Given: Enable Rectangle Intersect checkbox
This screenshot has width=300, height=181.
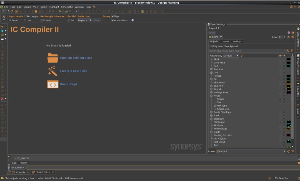Looking at the screenshot, I should click(x=41, y=20).
